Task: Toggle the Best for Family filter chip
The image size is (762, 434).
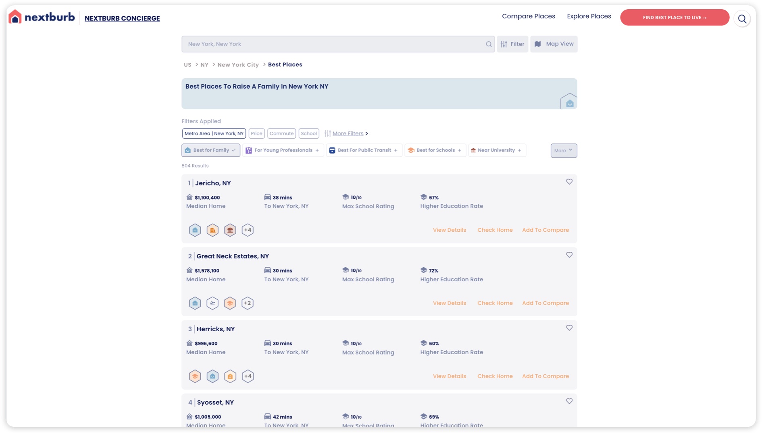Action: point(210,150)
